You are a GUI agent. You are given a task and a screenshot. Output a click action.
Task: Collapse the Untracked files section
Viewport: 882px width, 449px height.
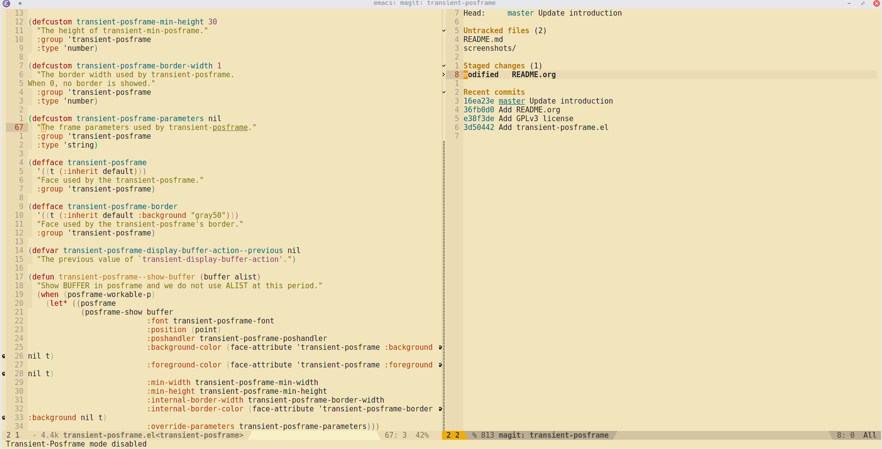point(444,31)
